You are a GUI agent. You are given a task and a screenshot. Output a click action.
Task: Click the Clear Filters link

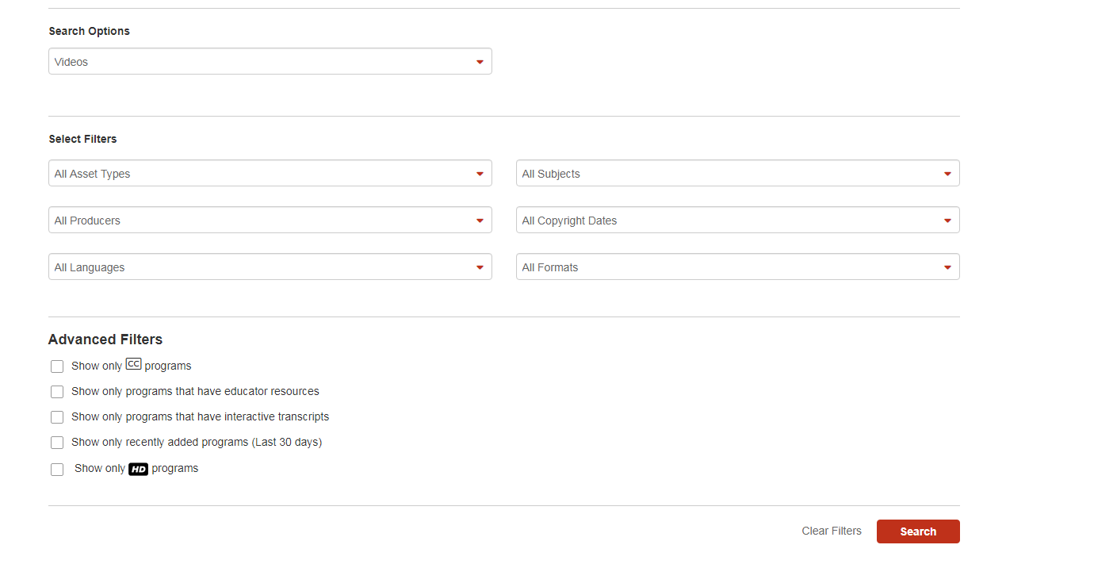[x=832, y=531]
